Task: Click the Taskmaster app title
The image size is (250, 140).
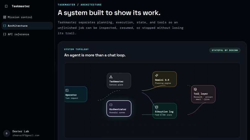Action: click(21, 6)
